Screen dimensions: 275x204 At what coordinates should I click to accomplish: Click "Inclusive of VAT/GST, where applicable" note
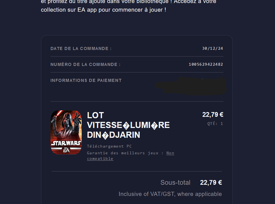(170, 194)
